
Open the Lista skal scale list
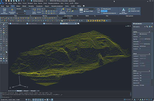tap(132, 9)
